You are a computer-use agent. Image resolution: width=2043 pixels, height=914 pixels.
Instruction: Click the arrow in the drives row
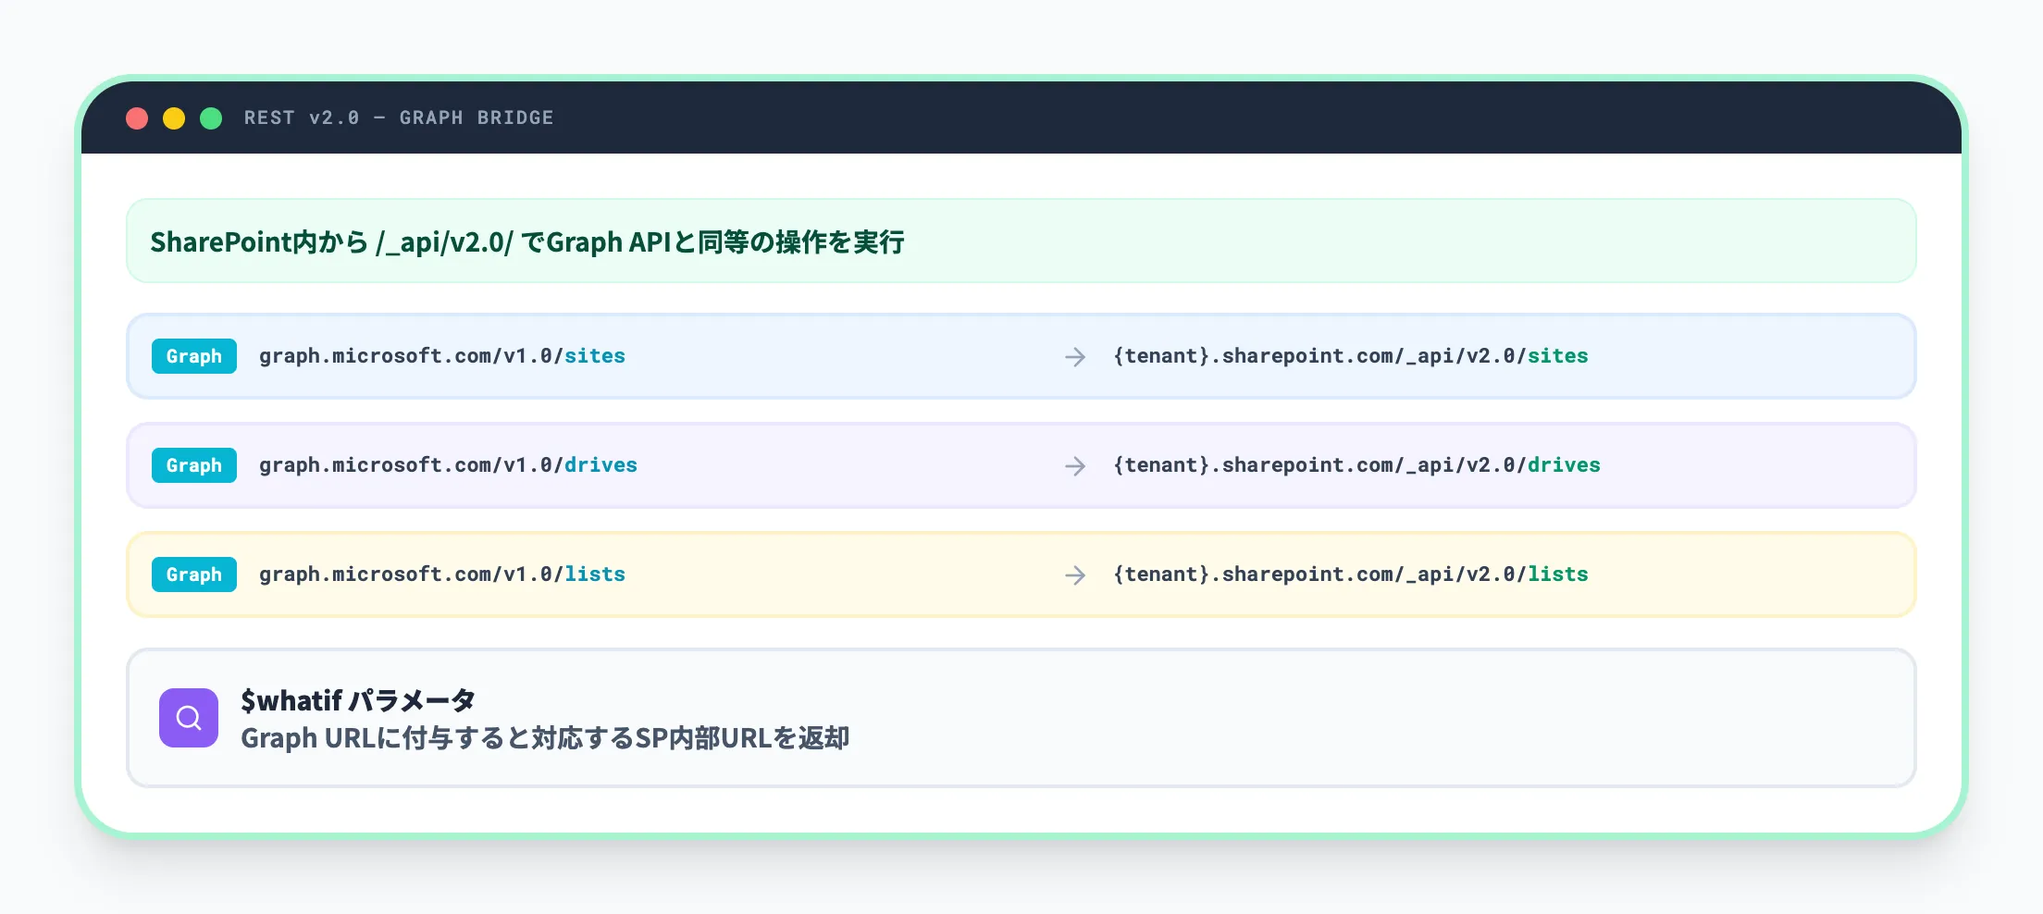pyautogui.click(x=1074, y=466)
